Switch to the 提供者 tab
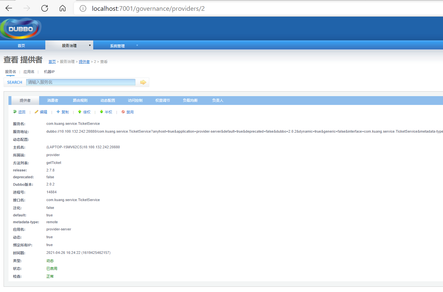This screenshot has height=292, width=443. 25,100
